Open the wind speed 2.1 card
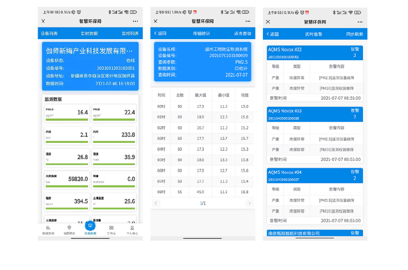The image size is (408, 270). coord(67,135)
